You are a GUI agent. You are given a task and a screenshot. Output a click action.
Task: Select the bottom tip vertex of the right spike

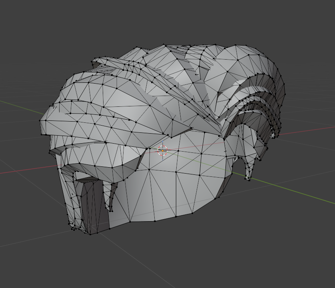[x=249, y=180]
